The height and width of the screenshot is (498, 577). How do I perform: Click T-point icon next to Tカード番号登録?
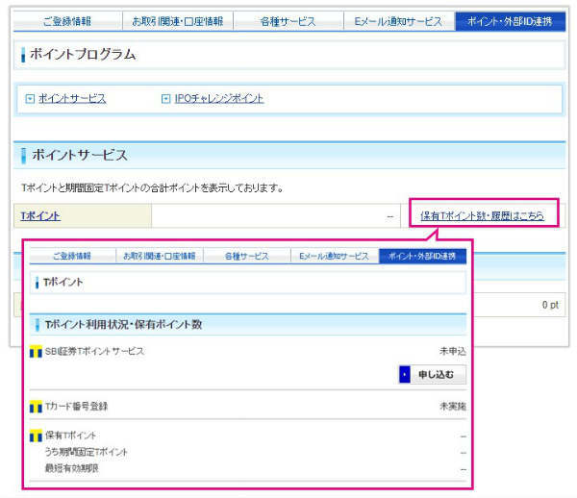click(x=36, y=407)
